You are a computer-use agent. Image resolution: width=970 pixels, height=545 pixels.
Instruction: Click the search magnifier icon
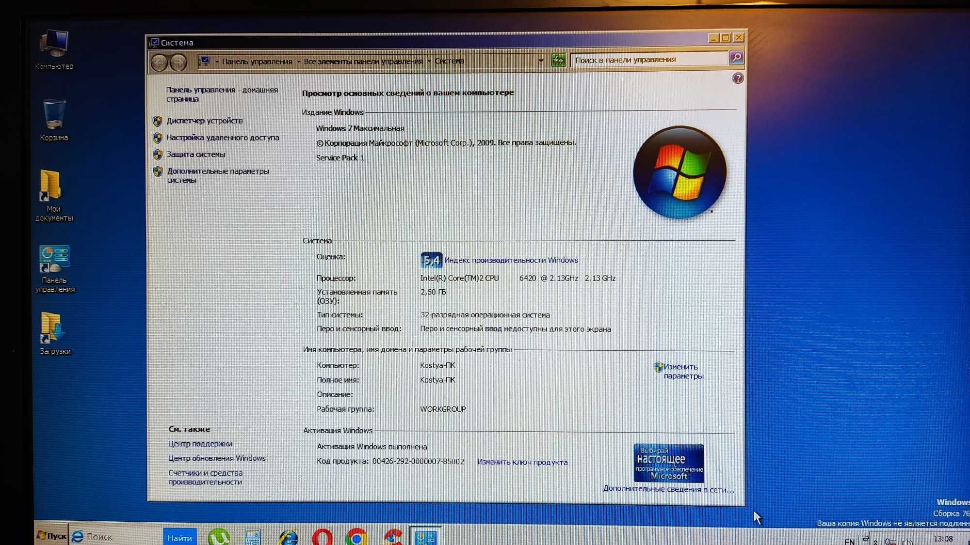pos(736,58)
